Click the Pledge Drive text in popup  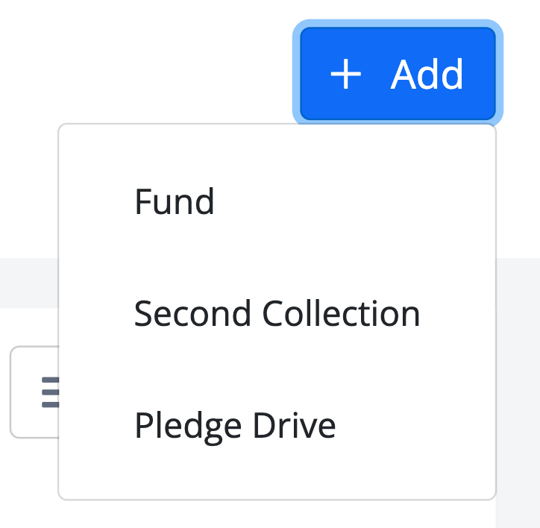pos(235,427)
